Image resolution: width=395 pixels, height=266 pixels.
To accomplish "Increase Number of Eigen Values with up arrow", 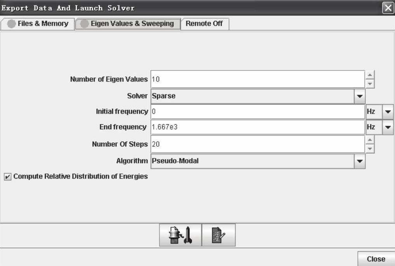I will tap(370, 75).
